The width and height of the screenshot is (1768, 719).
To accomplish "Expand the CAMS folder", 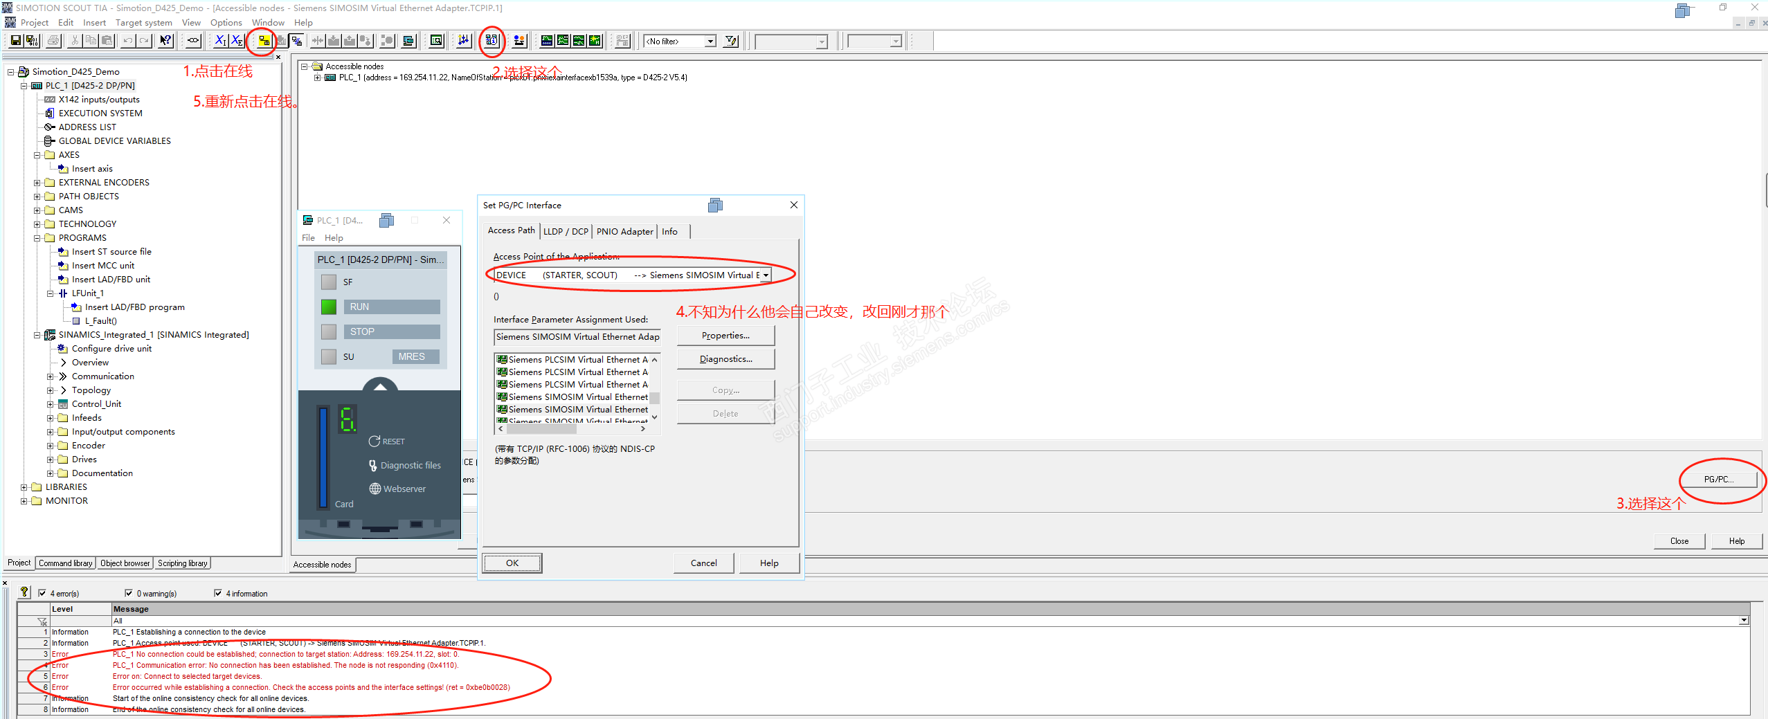I will click(37, 211).
